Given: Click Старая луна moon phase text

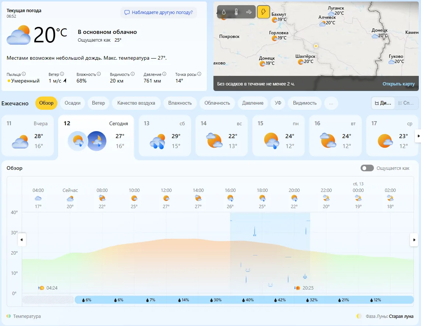Looking at the screenshot, I should (x=401, y=316).
